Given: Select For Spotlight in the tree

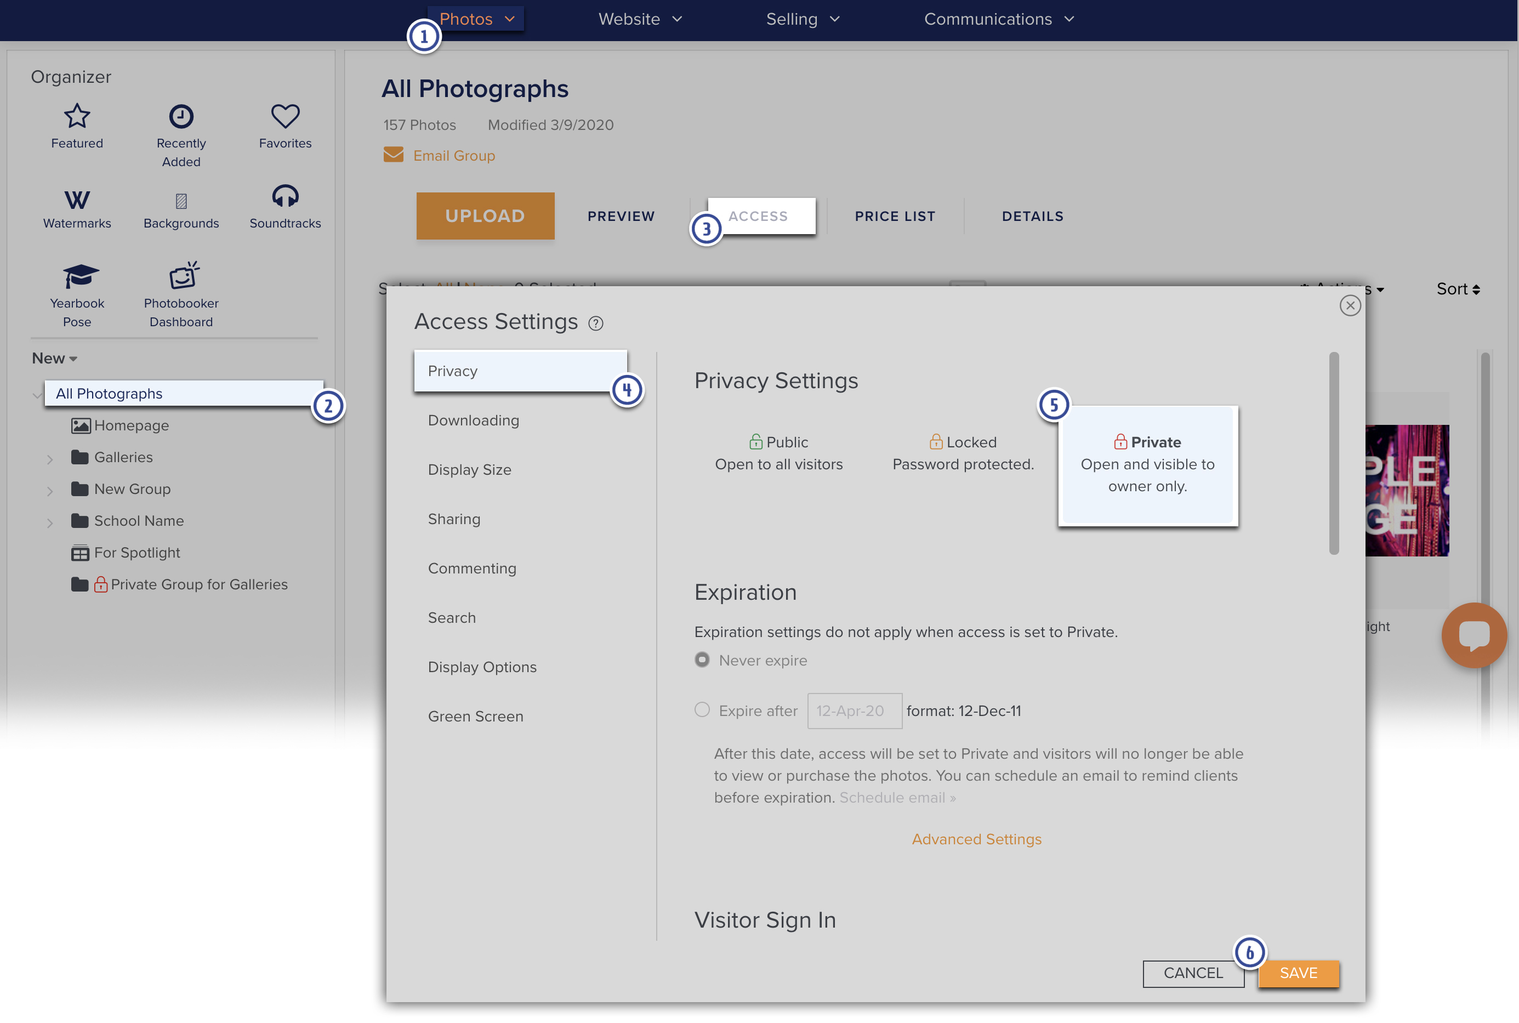Looking at the screenshot, I should (x=137, y=553).
